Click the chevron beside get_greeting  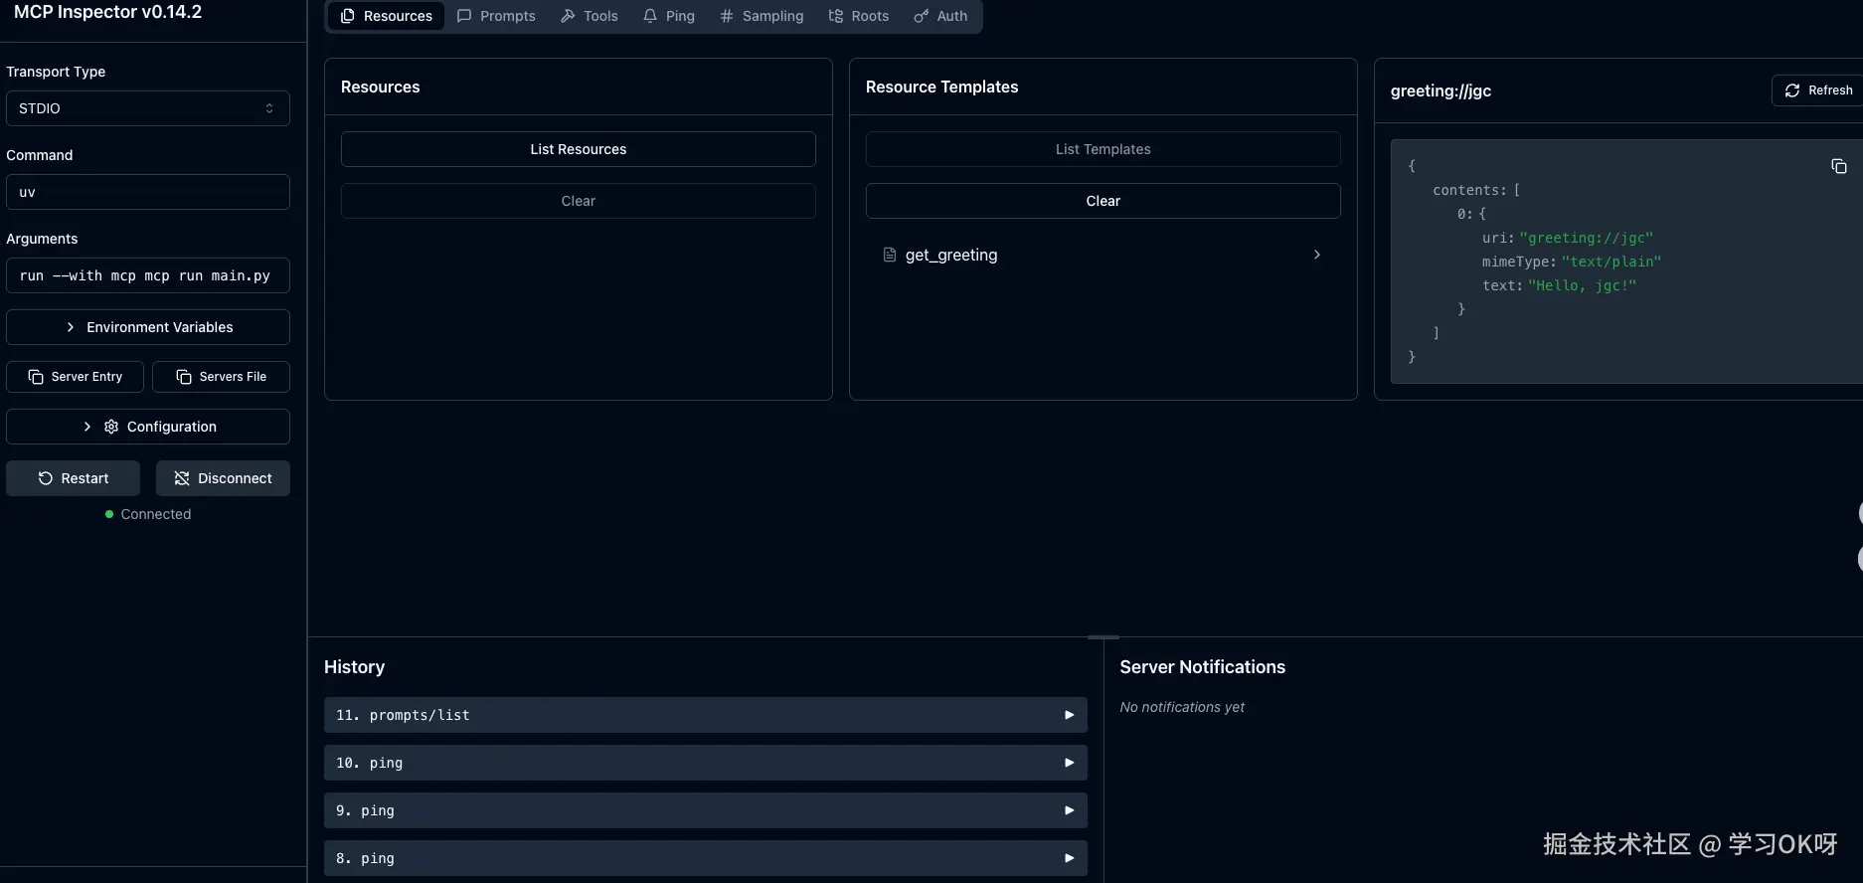point(1317,255)
